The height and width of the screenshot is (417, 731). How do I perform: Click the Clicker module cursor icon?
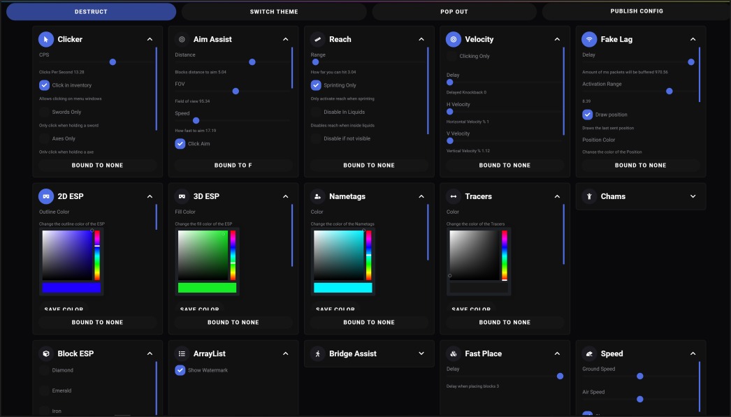46,40
